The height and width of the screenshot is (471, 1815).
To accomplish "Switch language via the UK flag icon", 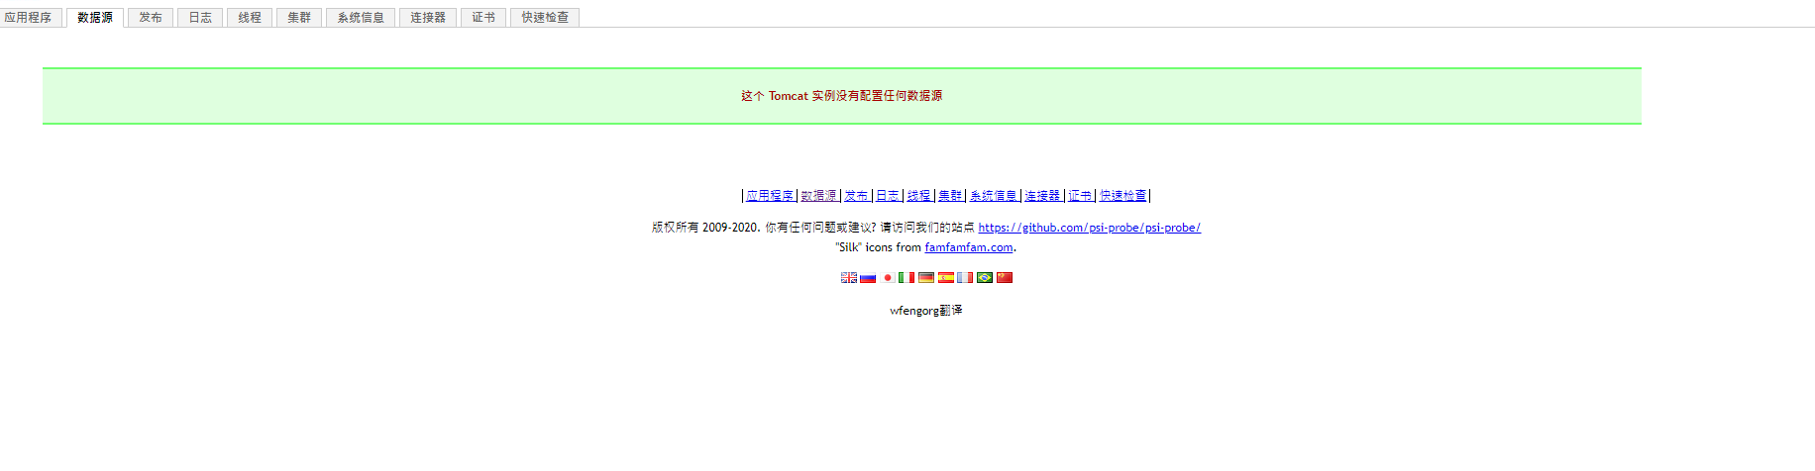I will (849, 278).
